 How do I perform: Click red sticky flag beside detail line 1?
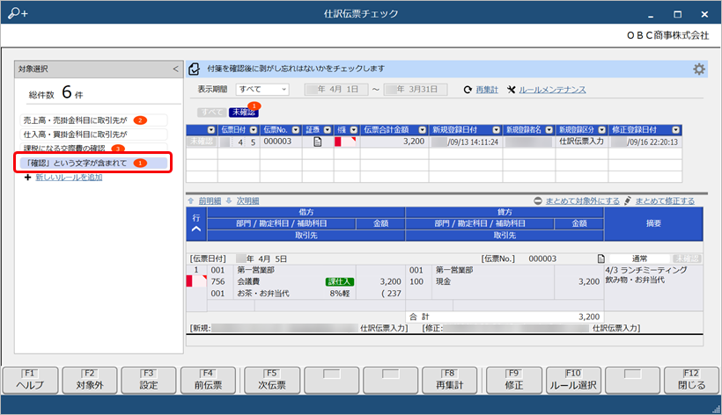[196, 280]
